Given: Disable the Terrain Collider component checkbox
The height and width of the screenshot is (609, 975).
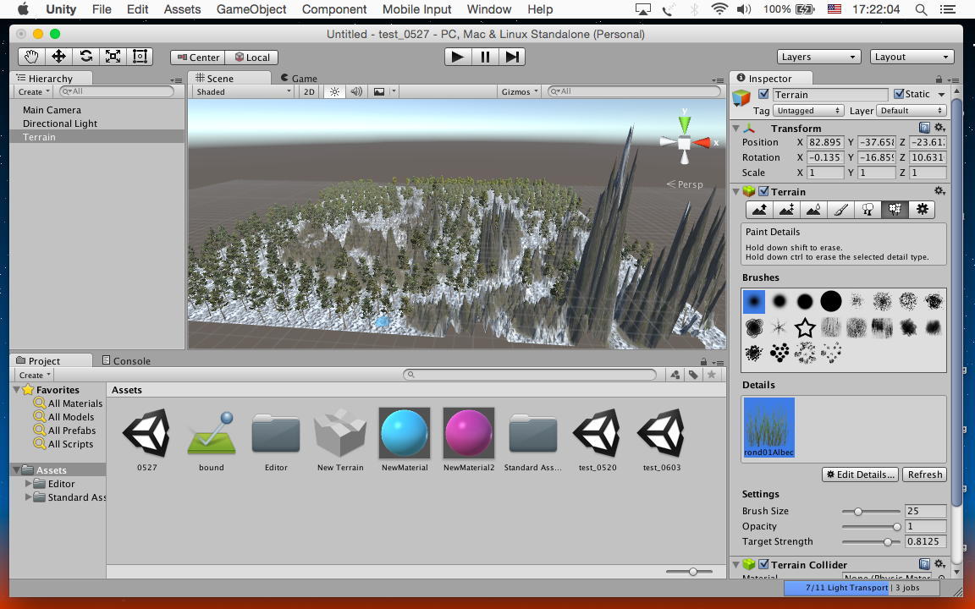Looking at the screenshot, I should pos(763,564).
